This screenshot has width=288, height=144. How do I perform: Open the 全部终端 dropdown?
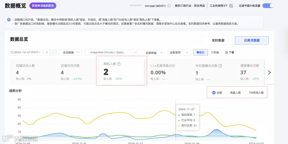[x=153, y=53]
